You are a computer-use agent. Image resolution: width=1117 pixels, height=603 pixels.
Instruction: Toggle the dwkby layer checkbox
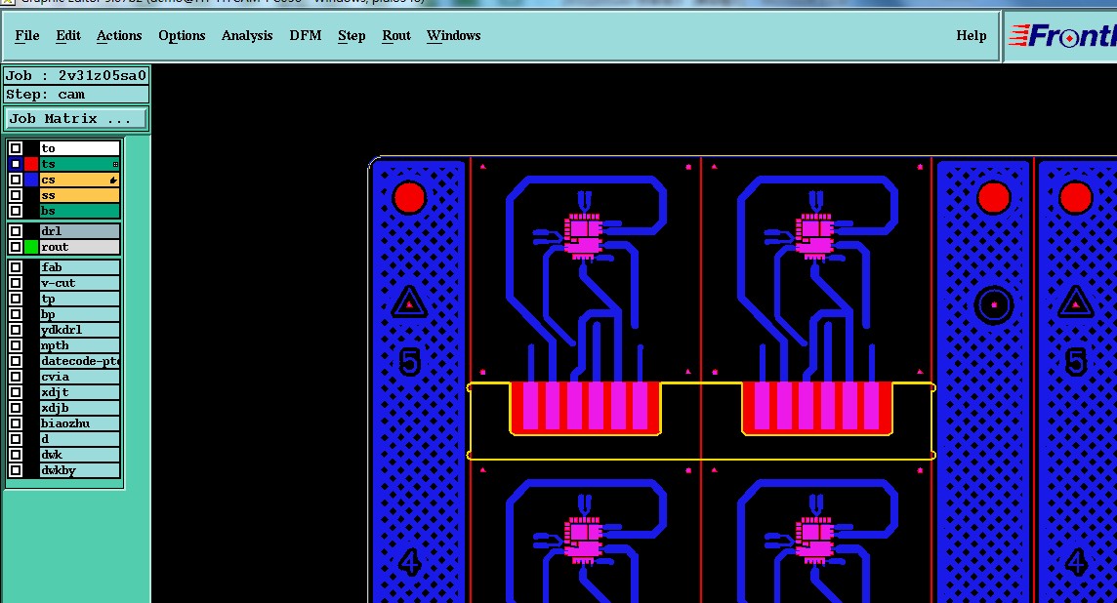pyautogui.click(x=16, y=470)
